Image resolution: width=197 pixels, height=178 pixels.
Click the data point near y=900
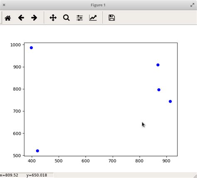(x=158, y=65)
